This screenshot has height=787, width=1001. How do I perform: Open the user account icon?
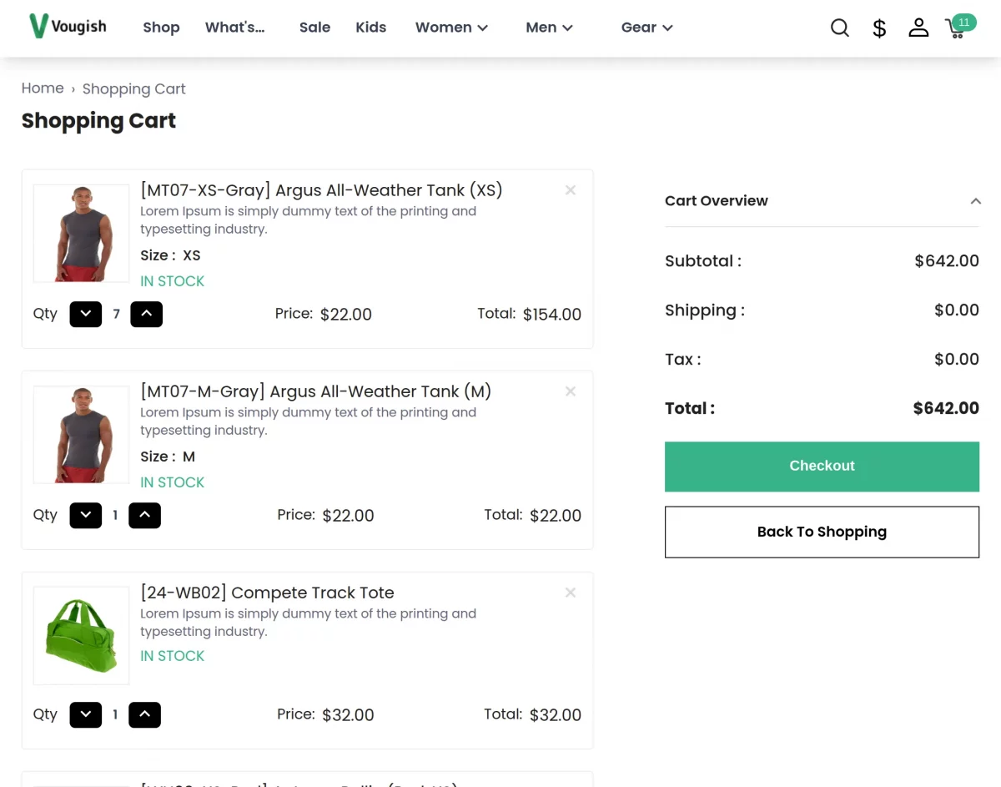click(x=918, y=28)
